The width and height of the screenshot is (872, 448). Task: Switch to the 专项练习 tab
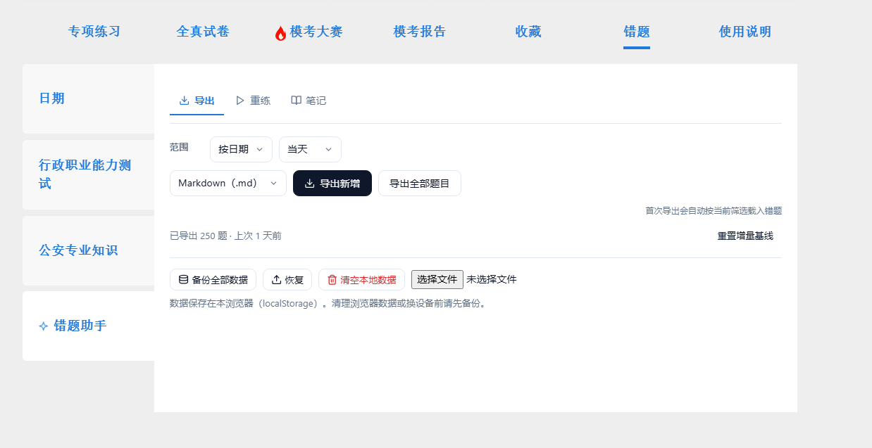(94, 32)
